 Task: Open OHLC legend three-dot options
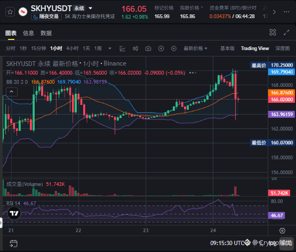(x=193, y=72)
